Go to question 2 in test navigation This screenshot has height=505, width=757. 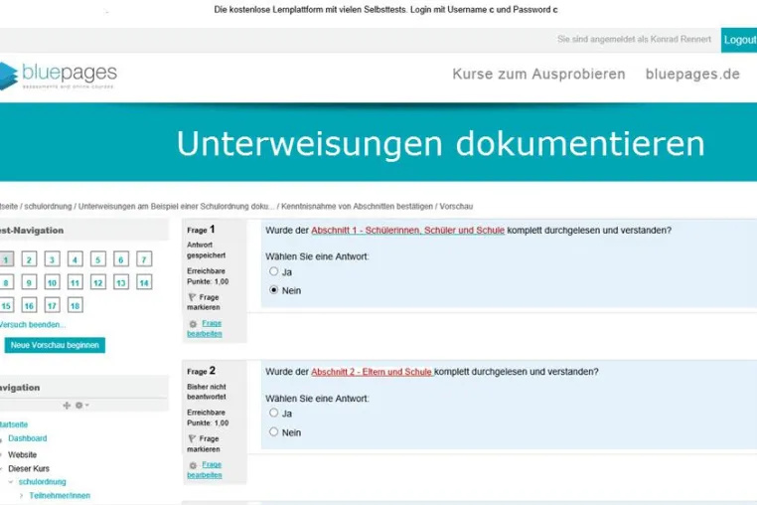tap(29, 259)
